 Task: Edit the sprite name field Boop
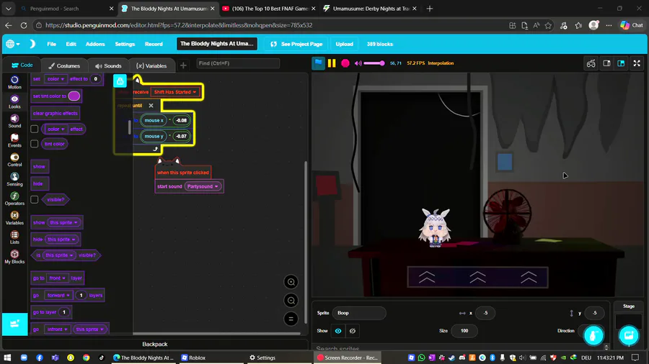click(x=359, y=313)
